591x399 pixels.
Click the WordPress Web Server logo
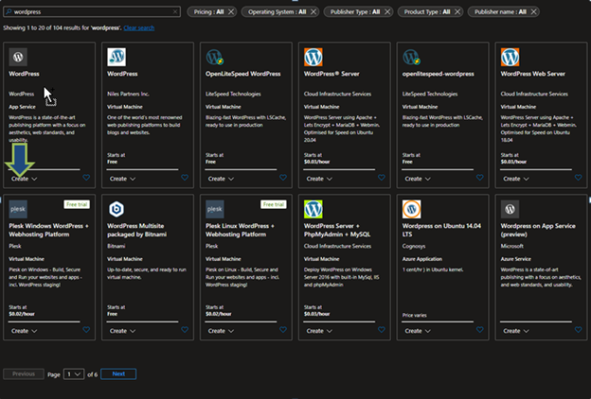[510, 57]
